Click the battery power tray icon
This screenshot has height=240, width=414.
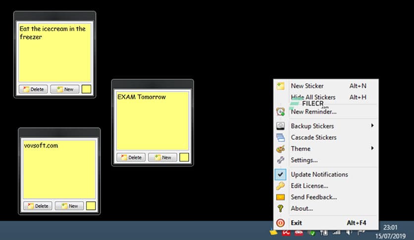tap(324, 233)
